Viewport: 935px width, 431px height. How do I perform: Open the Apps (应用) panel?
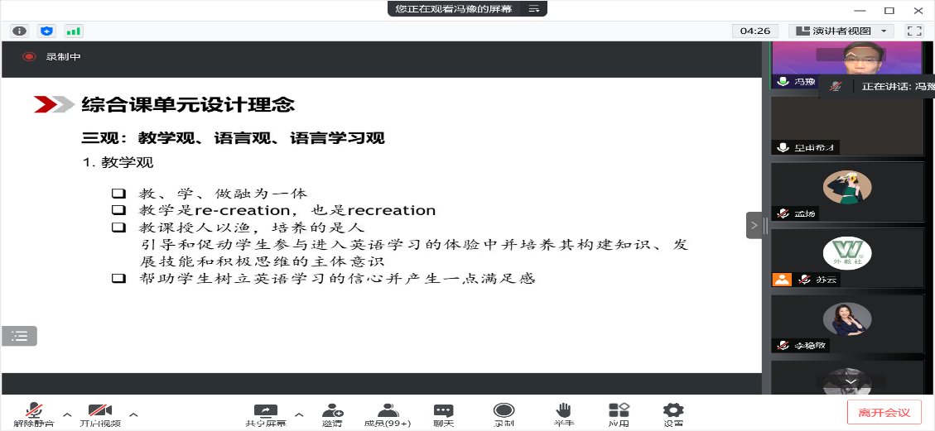tap(619, 414)
